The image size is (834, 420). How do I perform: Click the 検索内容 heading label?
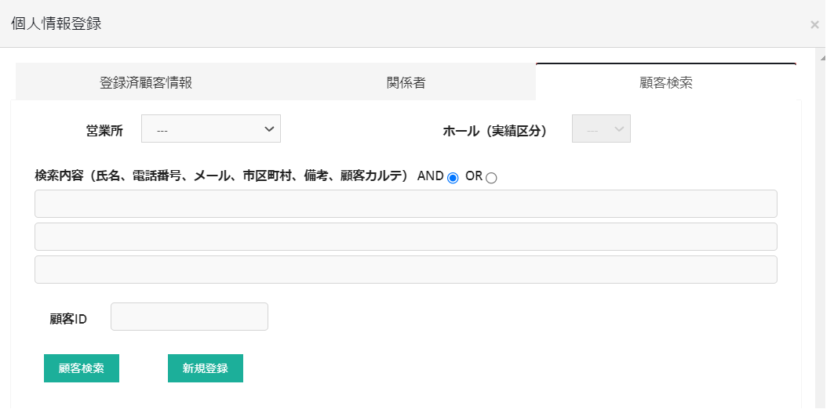coord(221,176)
